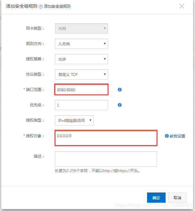The width and height of the screenshot is (195, 211).
Task: Click the 授权对象 field label
Action: (x=36, y=136)
